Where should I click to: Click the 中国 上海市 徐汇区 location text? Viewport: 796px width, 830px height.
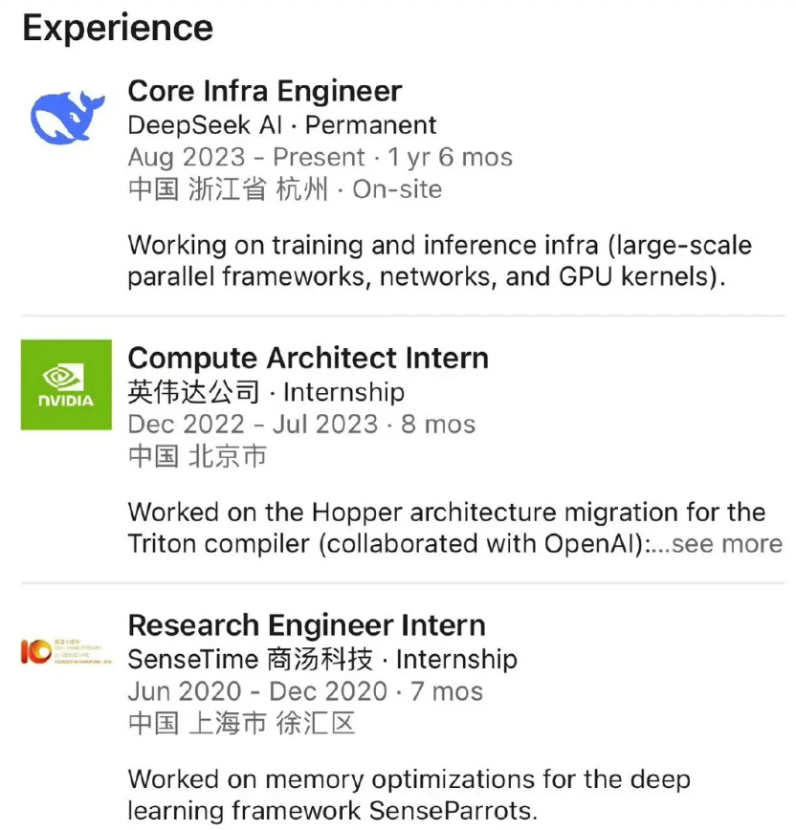241,723
